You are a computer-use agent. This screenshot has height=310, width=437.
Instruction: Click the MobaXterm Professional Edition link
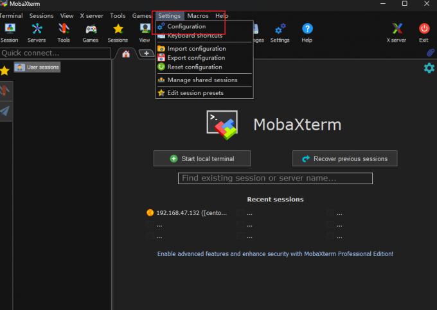click(275, 254)
